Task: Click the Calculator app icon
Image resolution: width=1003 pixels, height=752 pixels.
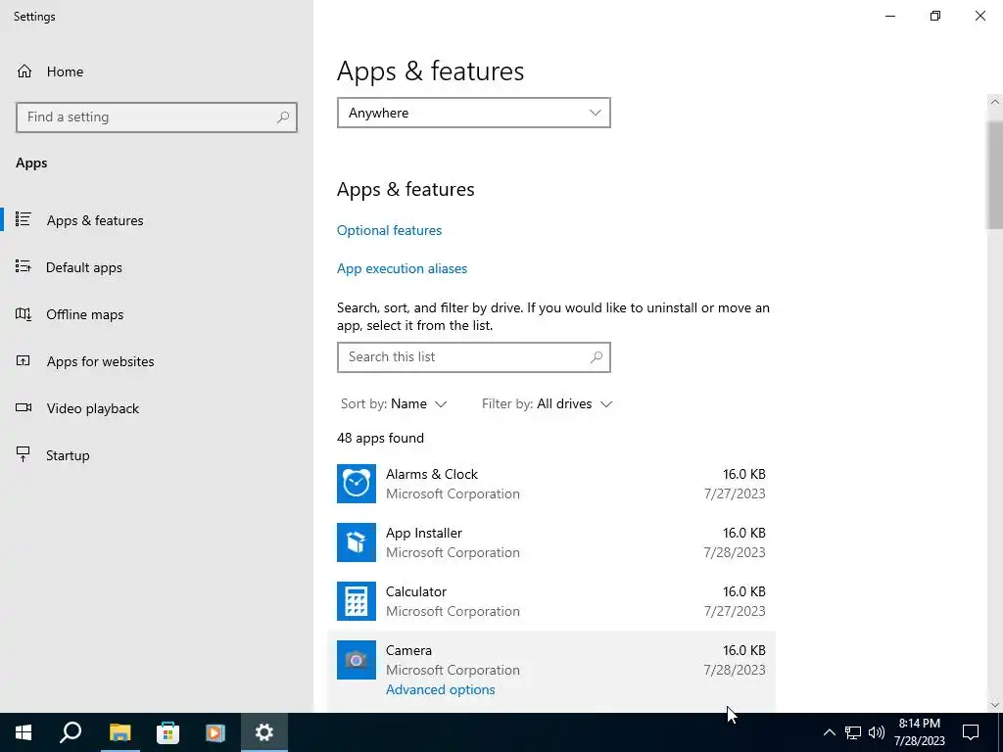Action: point(357,601)
